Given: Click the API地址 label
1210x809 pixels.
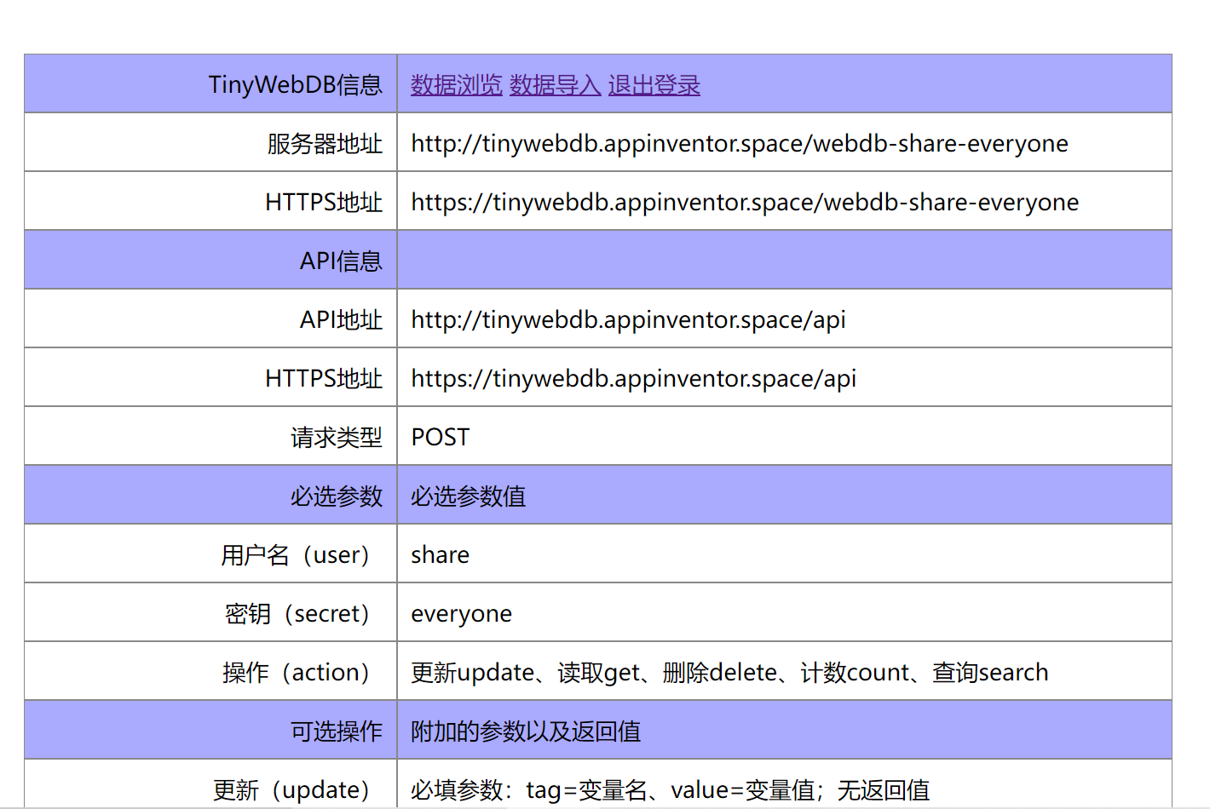Looking at the screenshot, I should tap(341, 319).
